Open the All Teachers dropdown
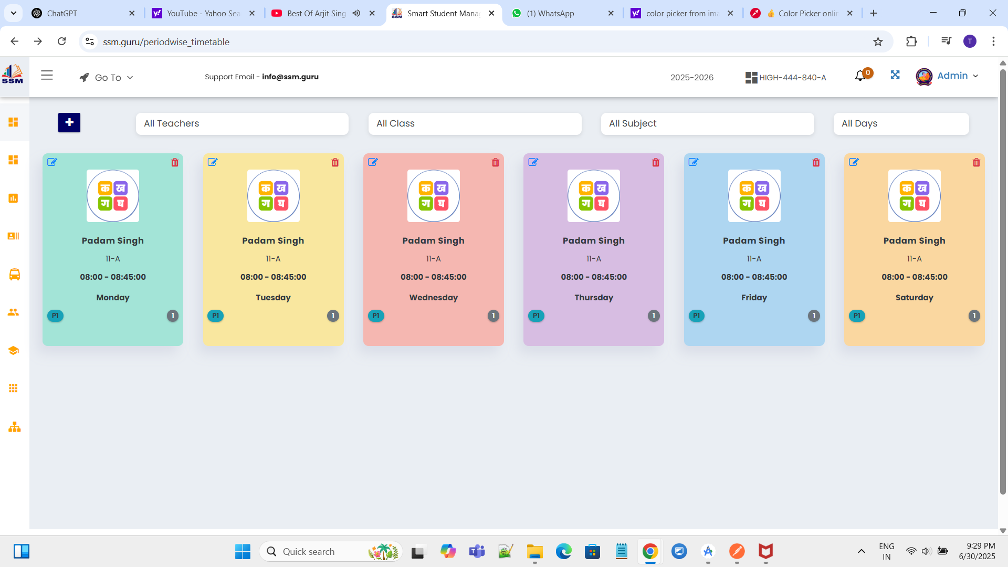Image resolution: width=1008 pixels, height=567 pixels. pos(242,123)
